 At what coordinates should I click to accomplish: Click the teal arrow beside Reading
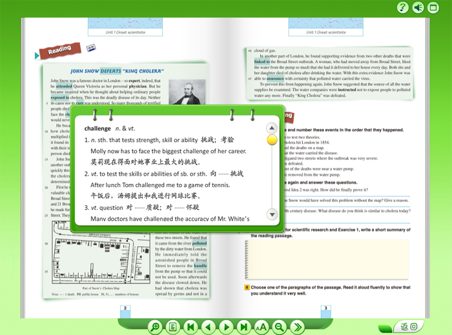[x=37, y=56]
